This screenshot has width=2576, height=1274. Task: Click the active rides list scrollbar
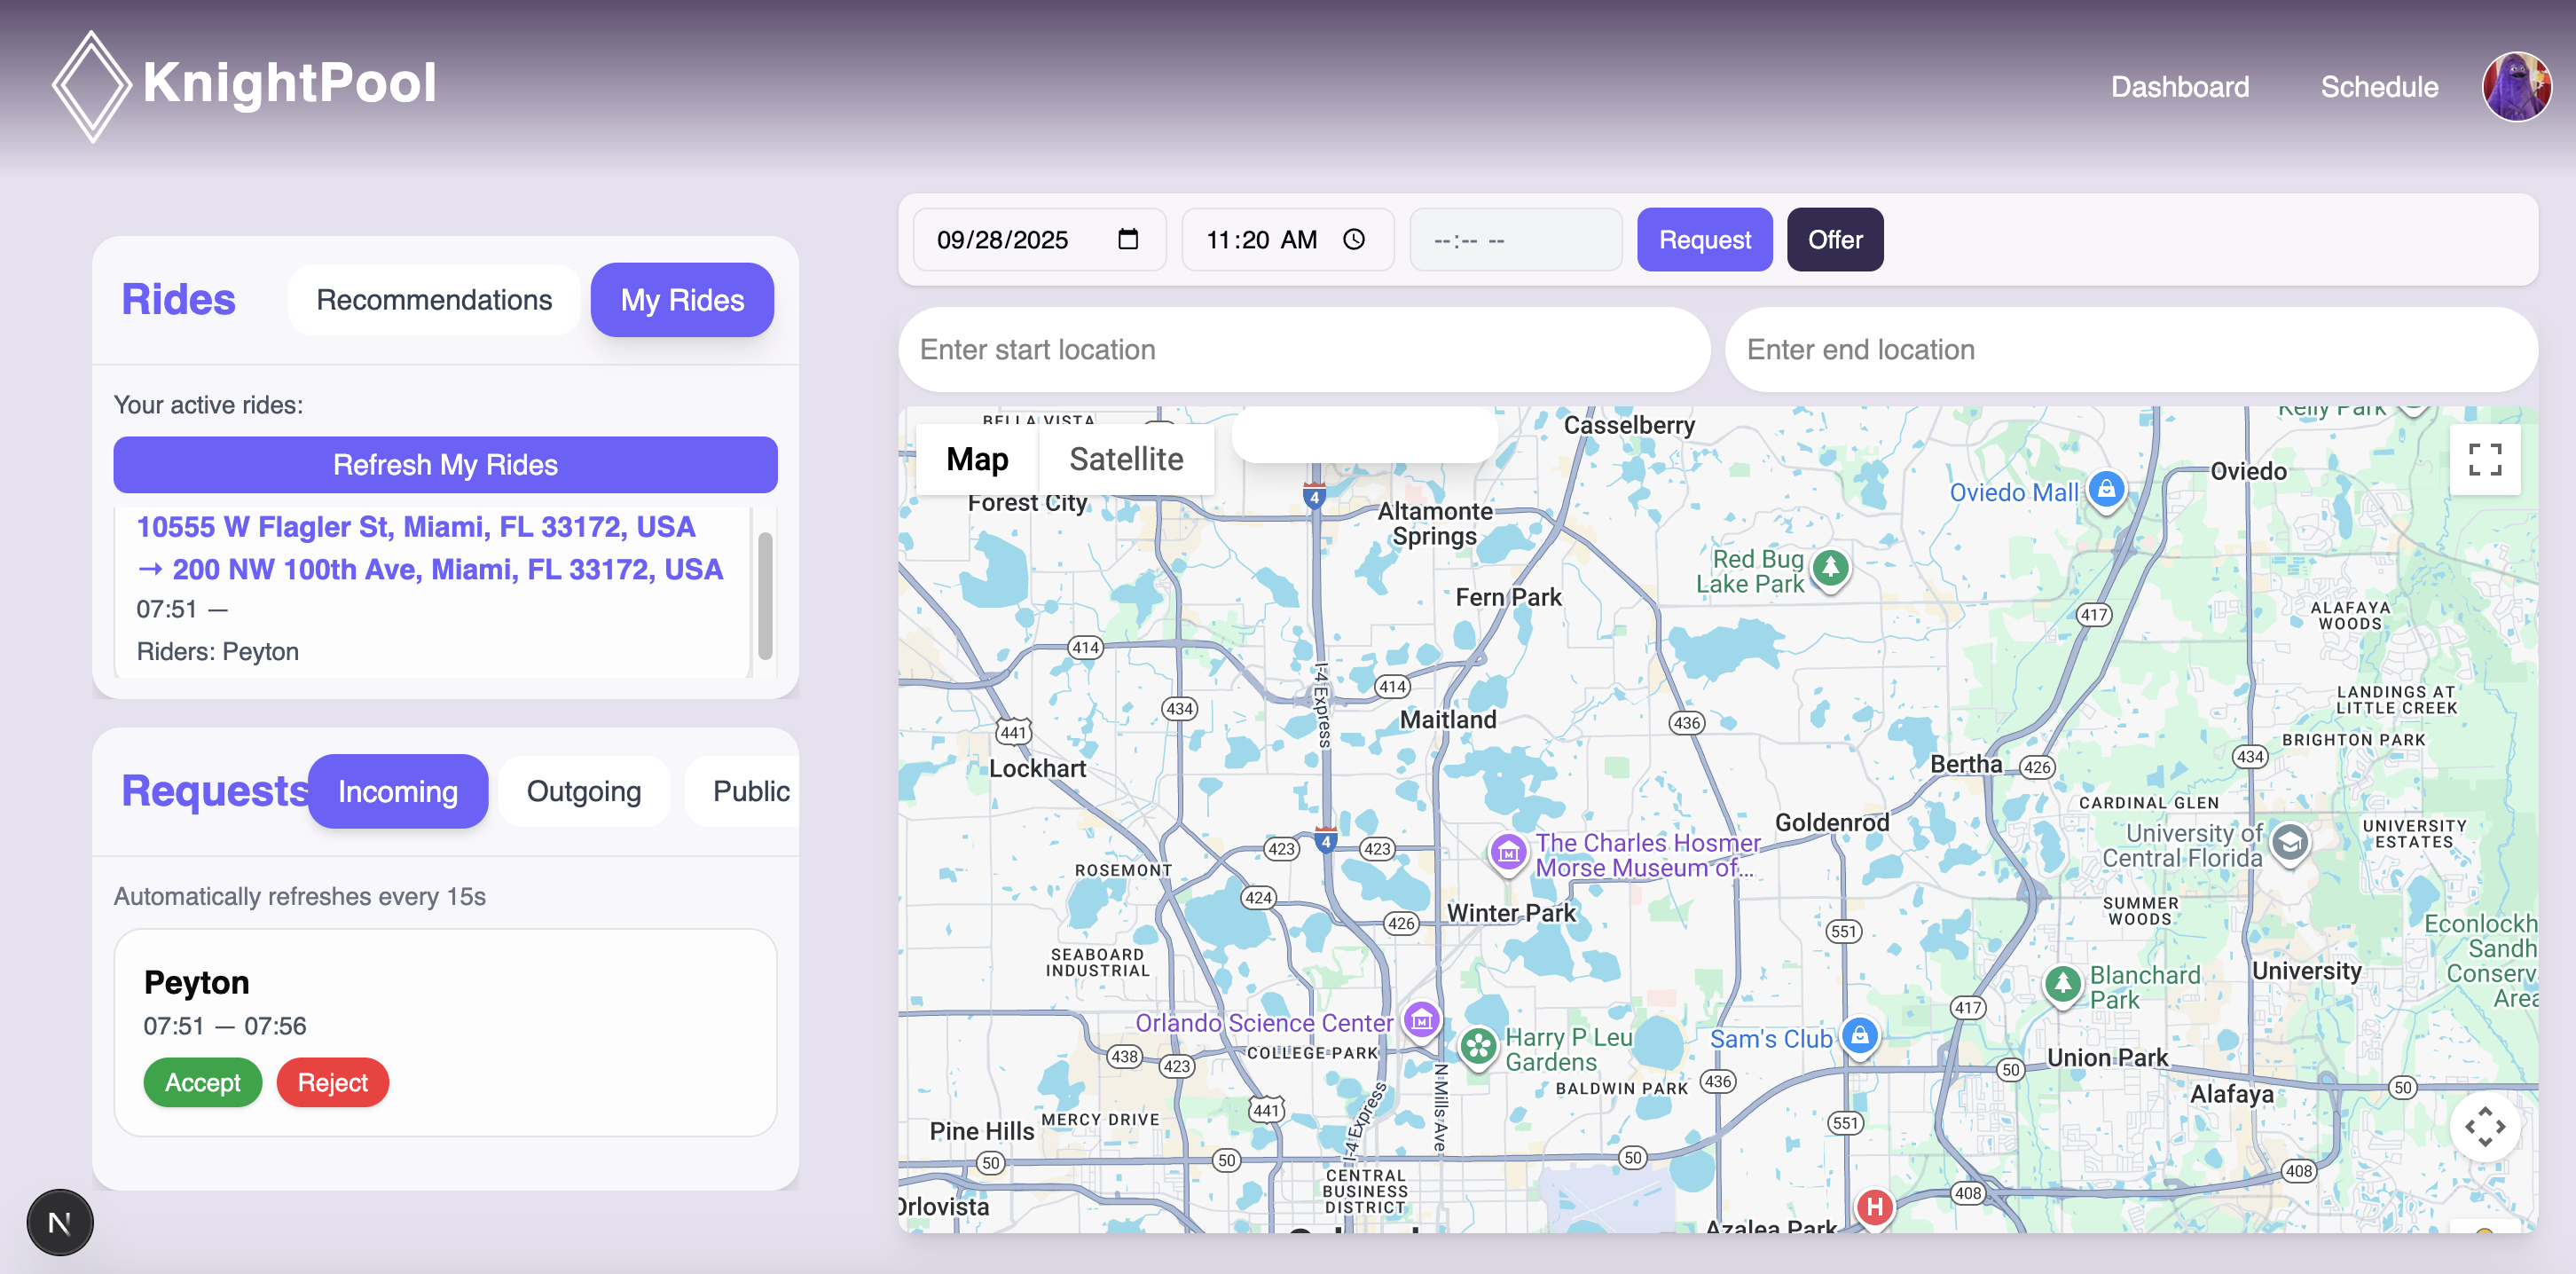click(765, 596)
